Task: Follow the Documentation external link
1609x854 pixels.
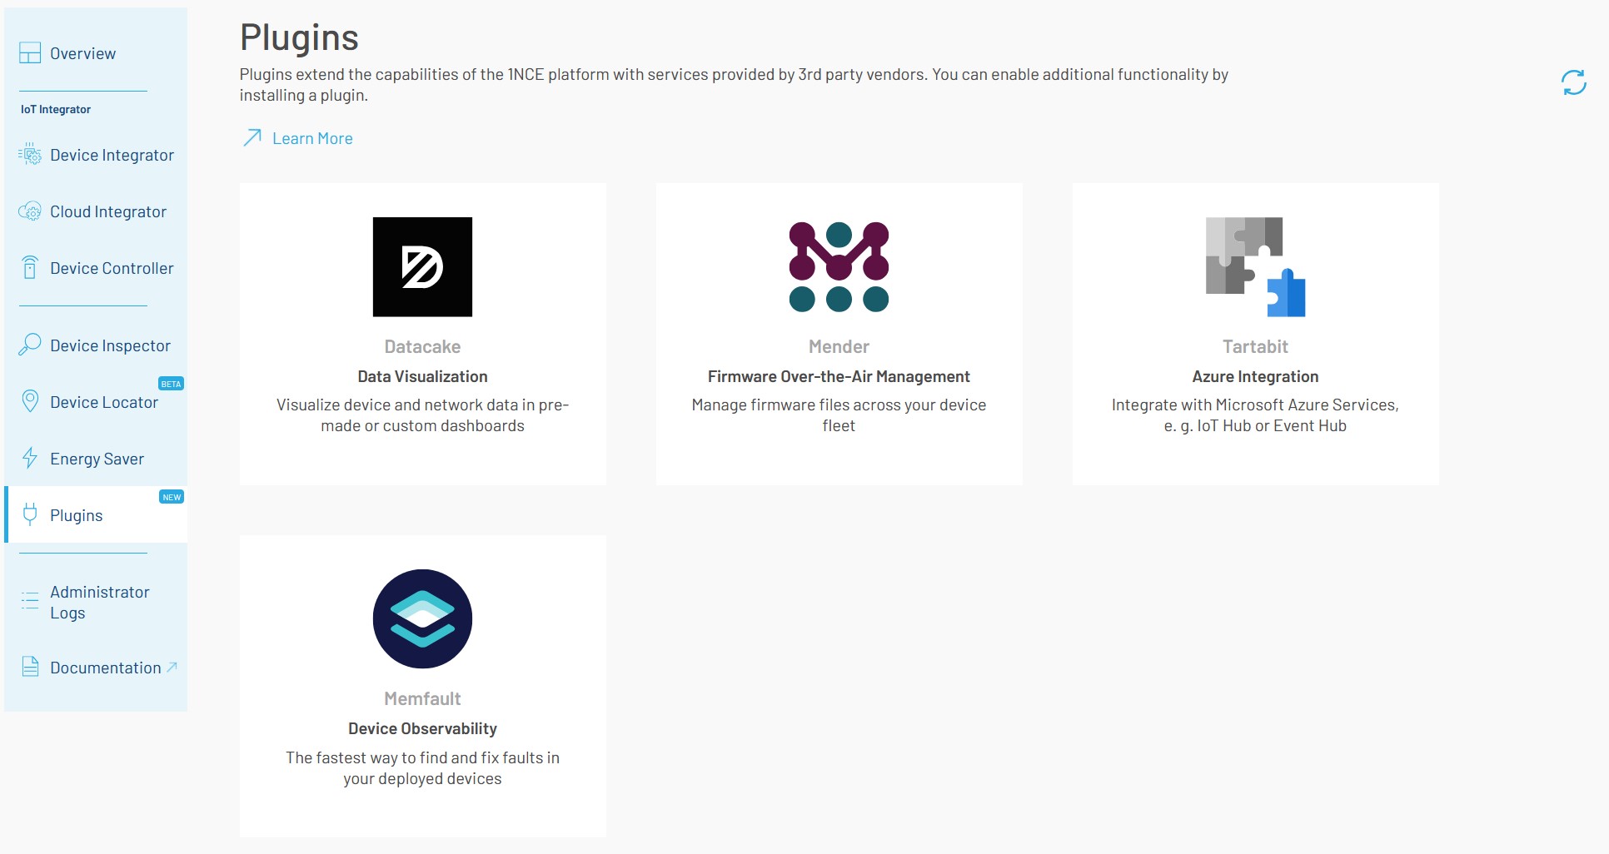Action: click(x=105, y=667)
